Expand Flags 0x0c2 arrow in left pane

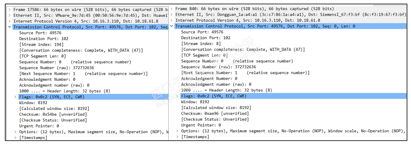[15, 97]
